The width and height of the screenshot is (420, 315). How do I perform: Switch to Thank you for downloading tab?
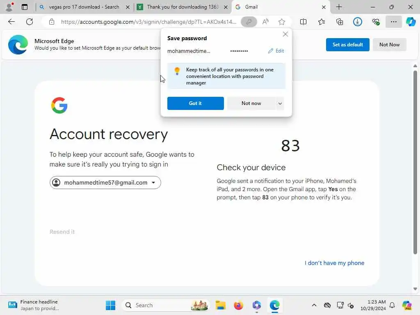(x=183, y=7)
